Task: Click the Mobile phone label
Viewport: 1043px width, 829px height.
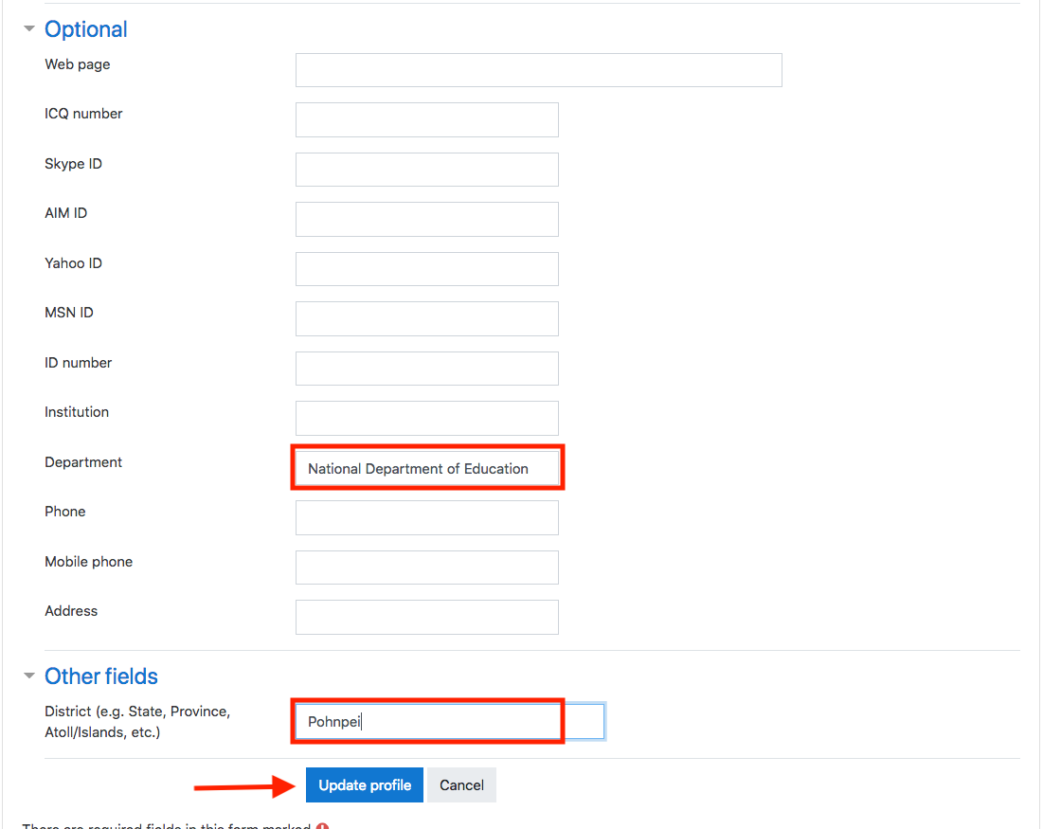Action: click(x=88, y=562)
